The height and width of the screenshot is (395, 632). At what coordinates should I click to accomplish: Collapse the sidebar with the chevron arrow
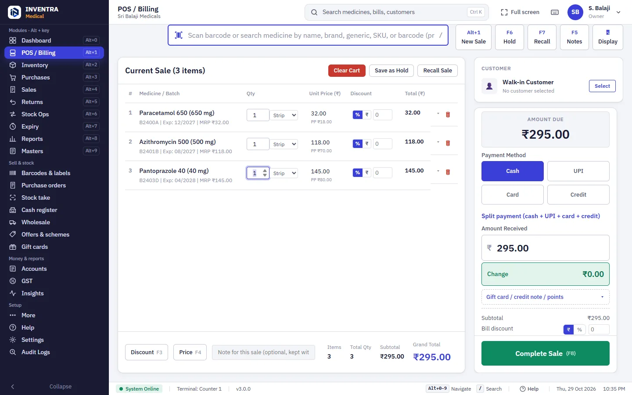12,387
